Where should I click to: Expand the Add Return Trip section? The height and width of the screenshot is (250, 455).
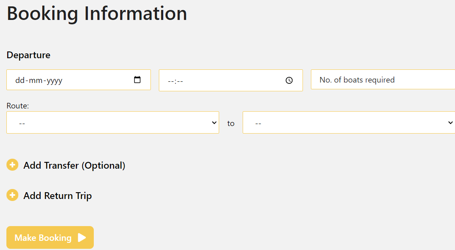point(57,196)
